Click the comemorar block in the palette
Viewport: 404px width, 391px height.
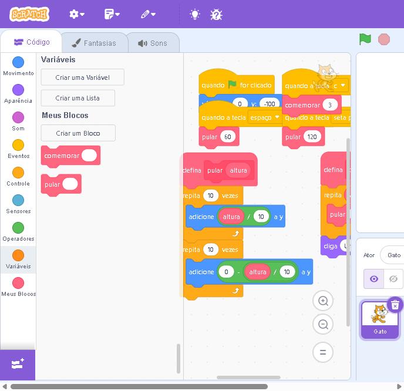click(61, 156)
